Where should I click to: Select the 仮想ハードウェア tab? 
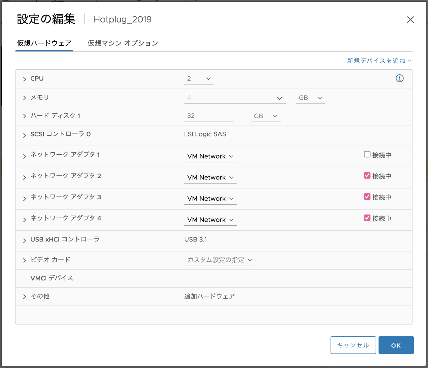[44, 43]
